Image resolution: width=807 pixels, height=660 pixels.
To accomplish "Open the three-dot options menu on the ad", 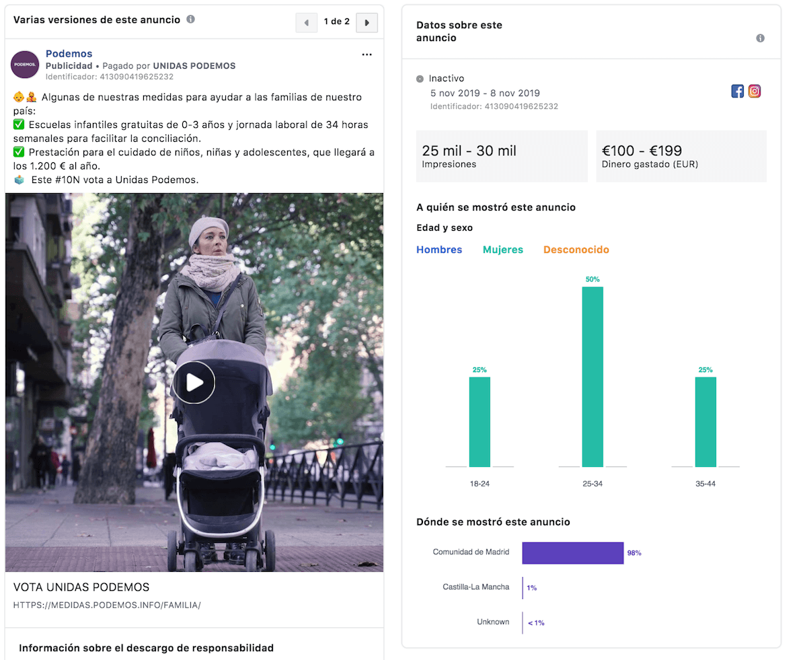I will [x=367, y=54].
